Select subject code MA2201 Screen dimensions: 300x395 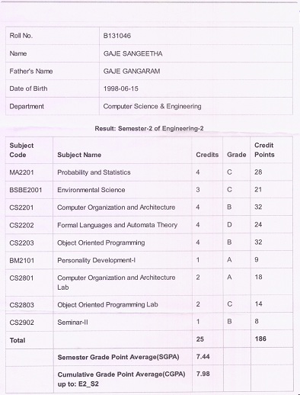pos(21,172)
